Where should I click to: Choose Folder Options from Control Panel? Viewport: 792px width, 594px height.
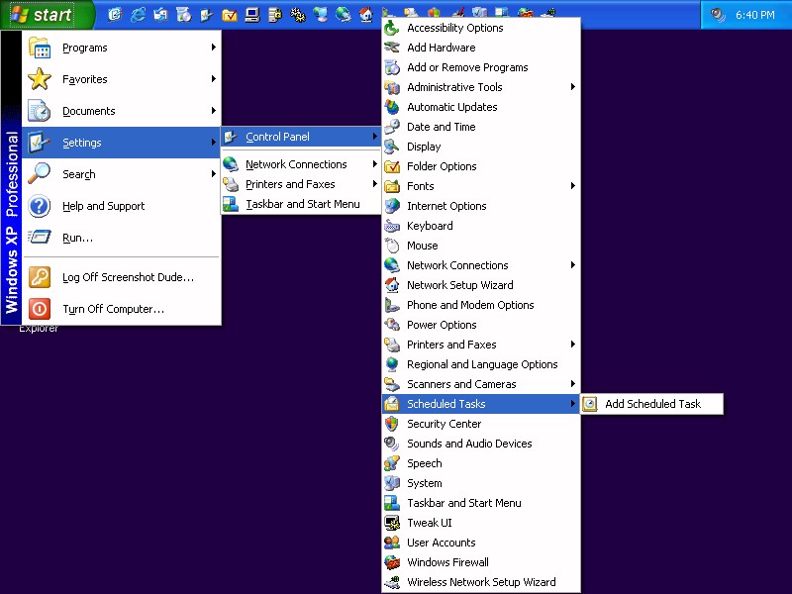pyautogui.click(x=442, y=166)
